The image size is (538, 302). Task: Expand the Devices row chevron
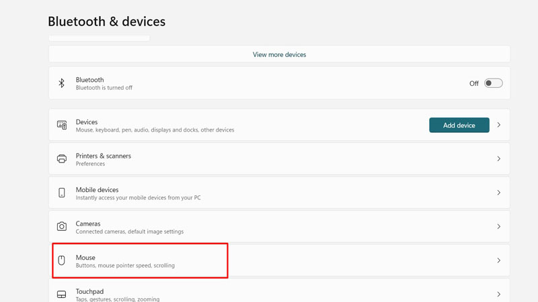pyautogui.click(x=499, y=125)
